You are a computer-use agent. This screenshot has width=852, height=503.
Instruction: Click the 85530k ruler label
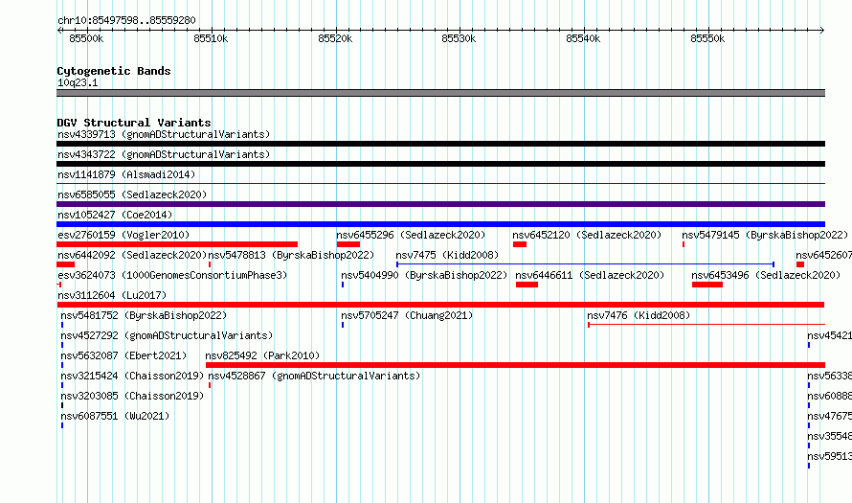(x=459, y=38)
